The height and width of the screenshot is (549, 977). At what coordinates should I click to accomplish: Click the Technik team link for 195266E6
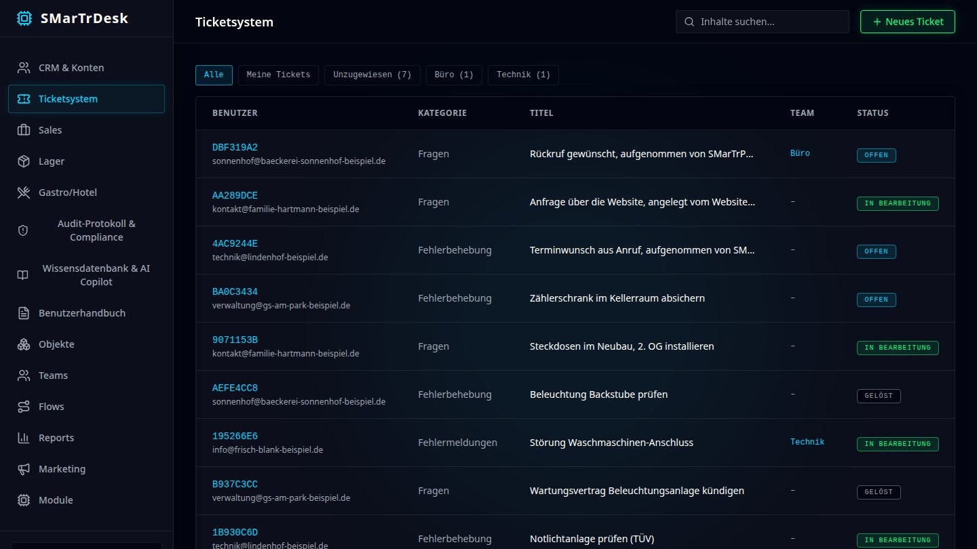(807, 442)
